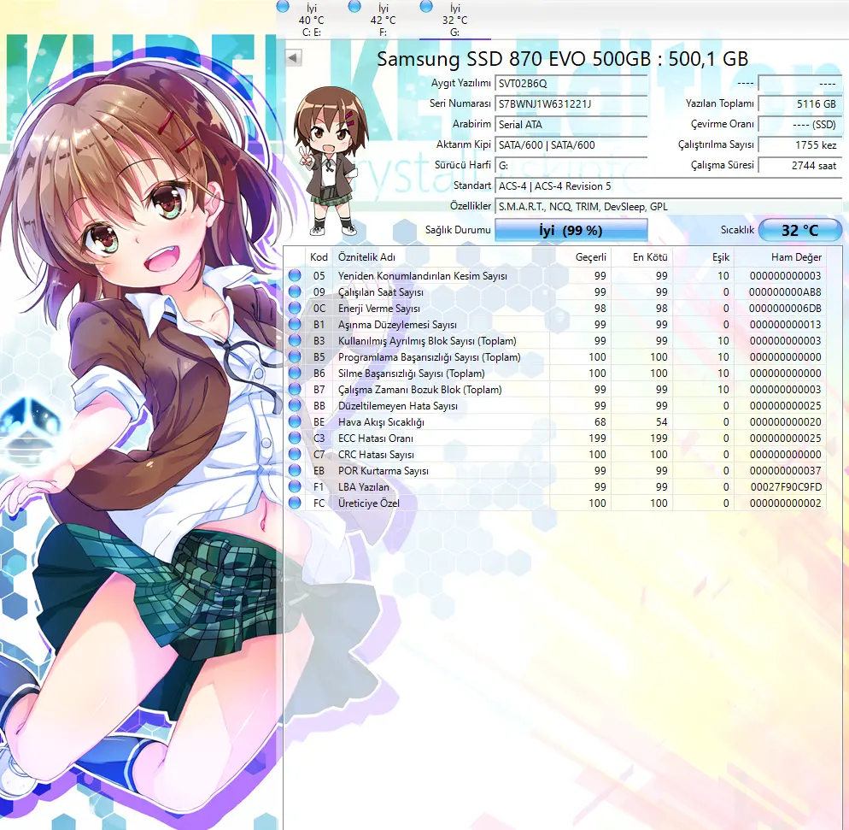The image size is (849, 830).
Task: Select row Düzeltilemeyen Hata Sayısı
Action: tap(555, 406)
